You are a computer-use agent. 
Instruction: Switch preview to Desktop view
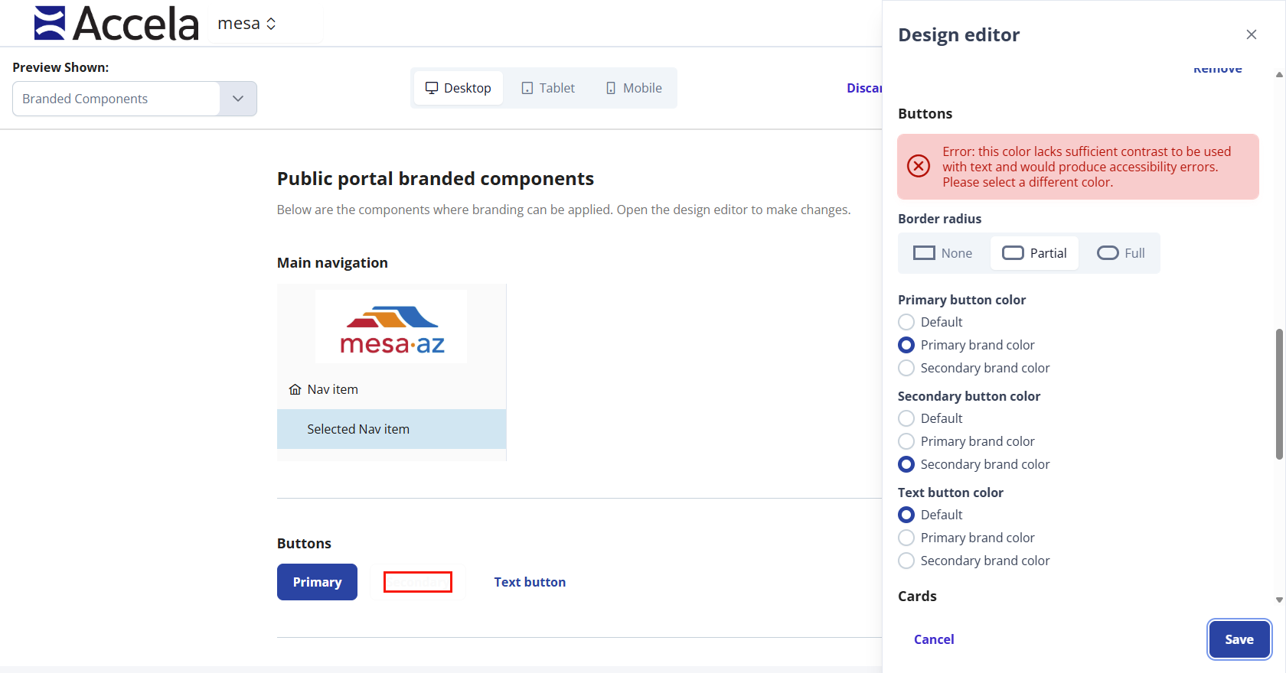[x=459, y=88]
